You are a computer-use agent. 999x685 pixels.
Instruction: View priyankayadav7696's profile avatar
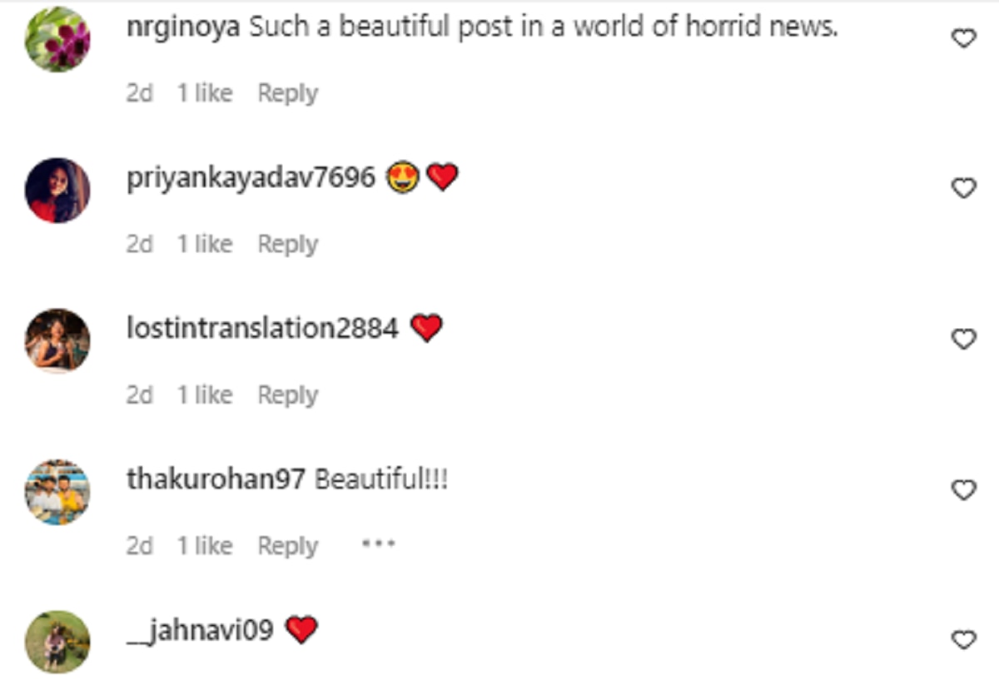pyautogui.click(x=57, y=190)
